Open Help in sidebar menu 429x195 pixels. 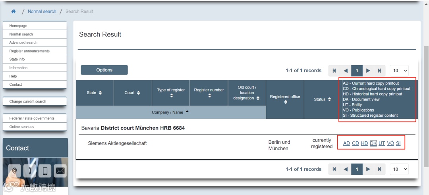point(35,76)
